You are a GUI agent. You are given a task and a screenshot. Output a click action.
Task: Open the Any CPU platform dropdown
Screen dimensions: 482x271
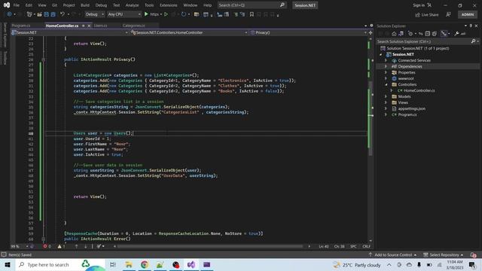click(x=124, y=14)
